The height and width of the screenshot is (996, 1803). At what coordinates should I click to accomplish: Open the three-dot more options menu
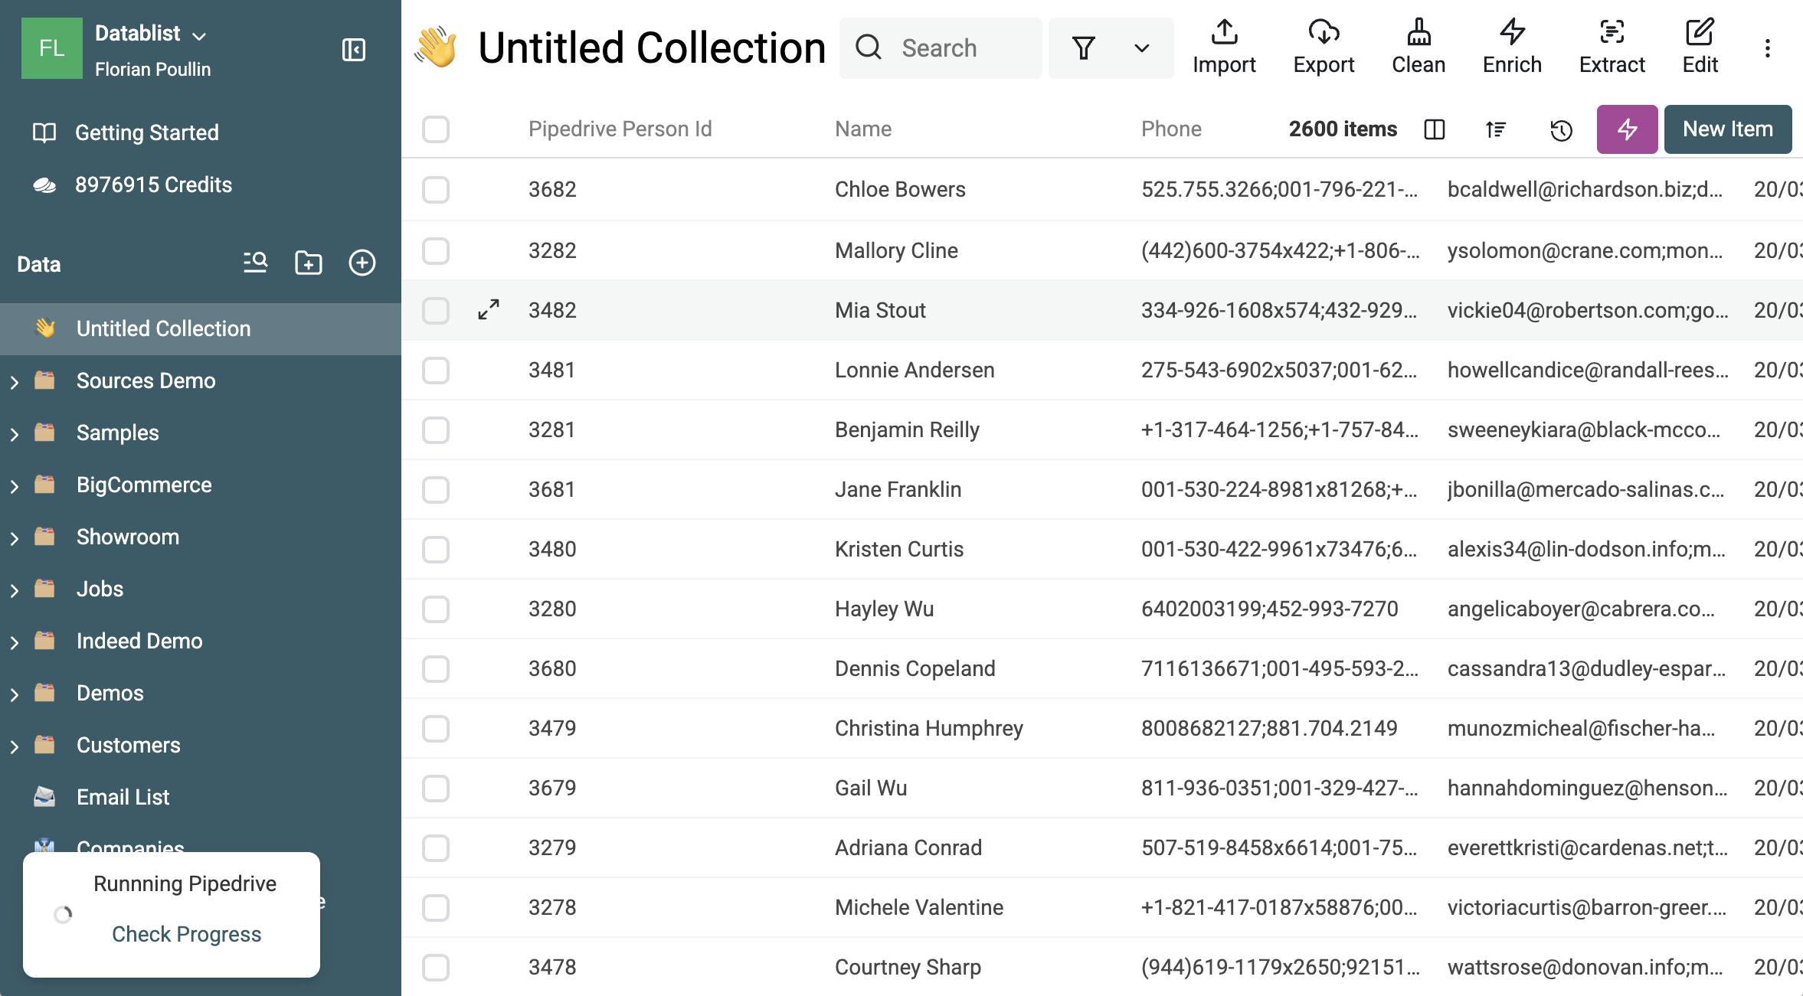tap(1768, 48)
